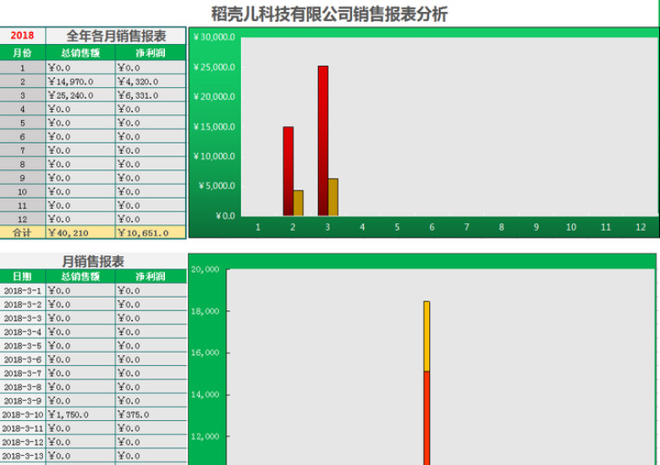The image size is (660, 465).
Task: Select total sales cell for month 4
Action: [80, 109]
